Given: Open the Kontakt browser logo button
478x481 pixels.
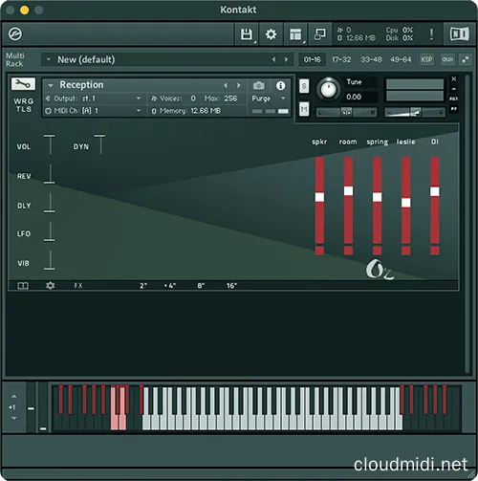Looking at the screenshot, I should click(x=15, y=34).
